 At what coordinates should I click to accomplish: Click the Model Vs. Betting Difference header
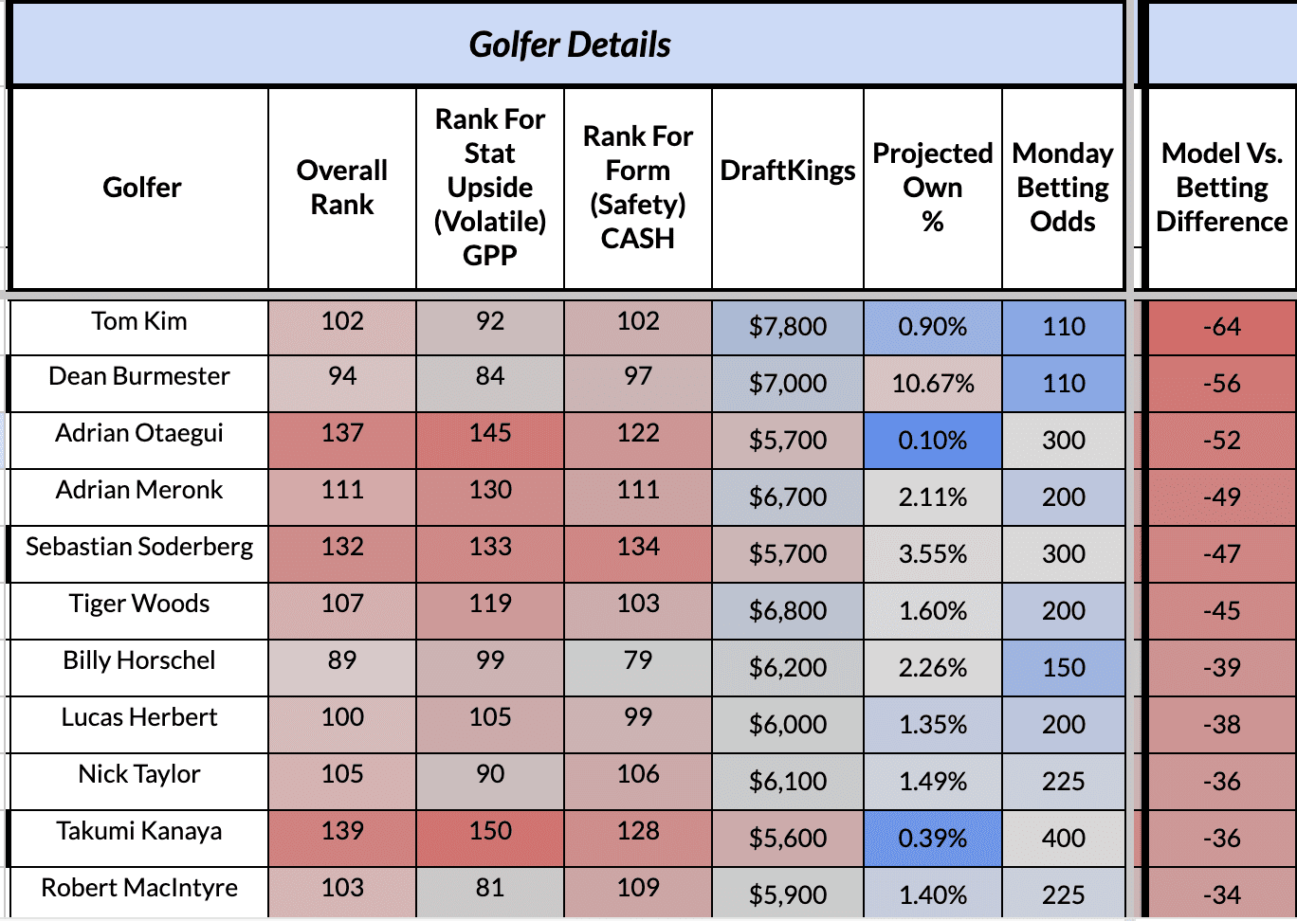click(1222, 188)
